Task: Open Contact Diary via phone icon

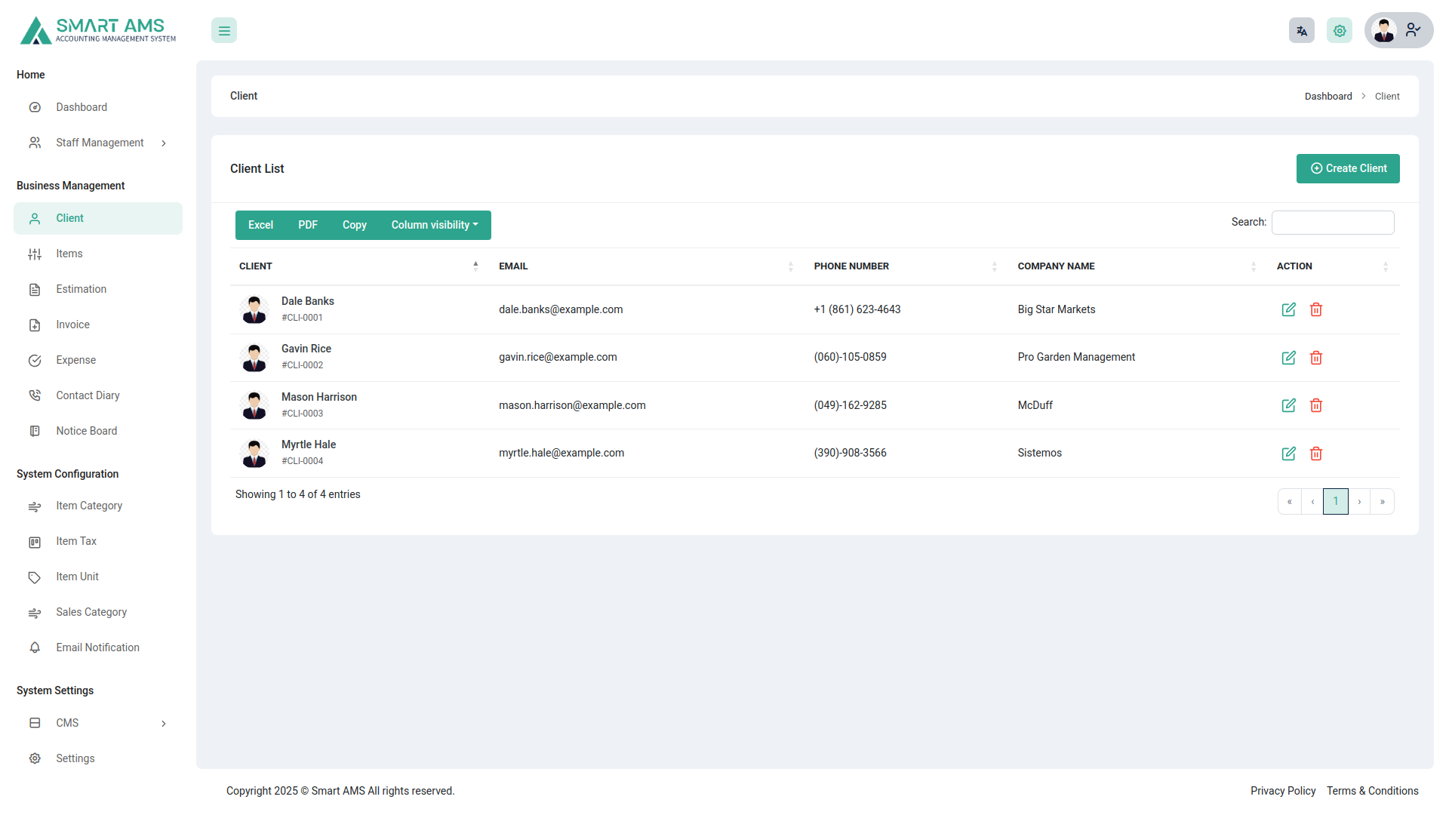Action: pyautogui.click(x=35, y=395)
